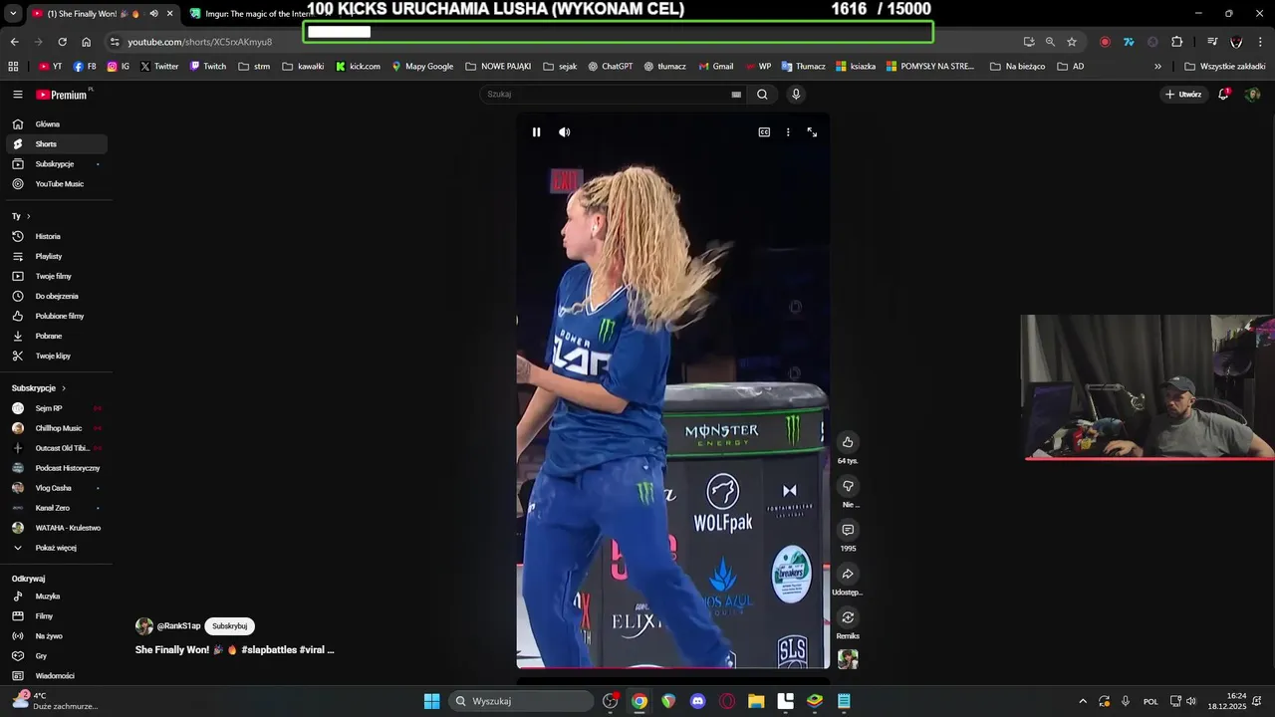Open the Twitch bookmark

point(208,67)
